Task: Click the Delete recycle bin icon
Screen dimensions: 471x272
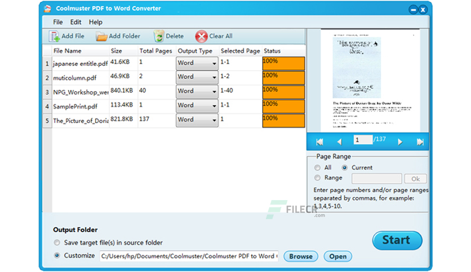Action: (x=159, y=36)
